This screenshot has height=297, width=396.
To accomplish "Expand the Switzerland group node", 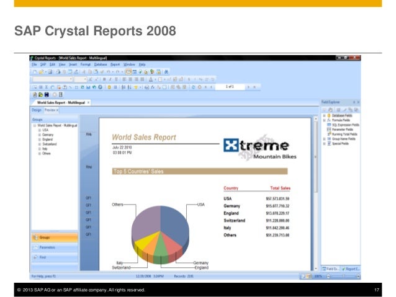I will click(x=40, y=144).
